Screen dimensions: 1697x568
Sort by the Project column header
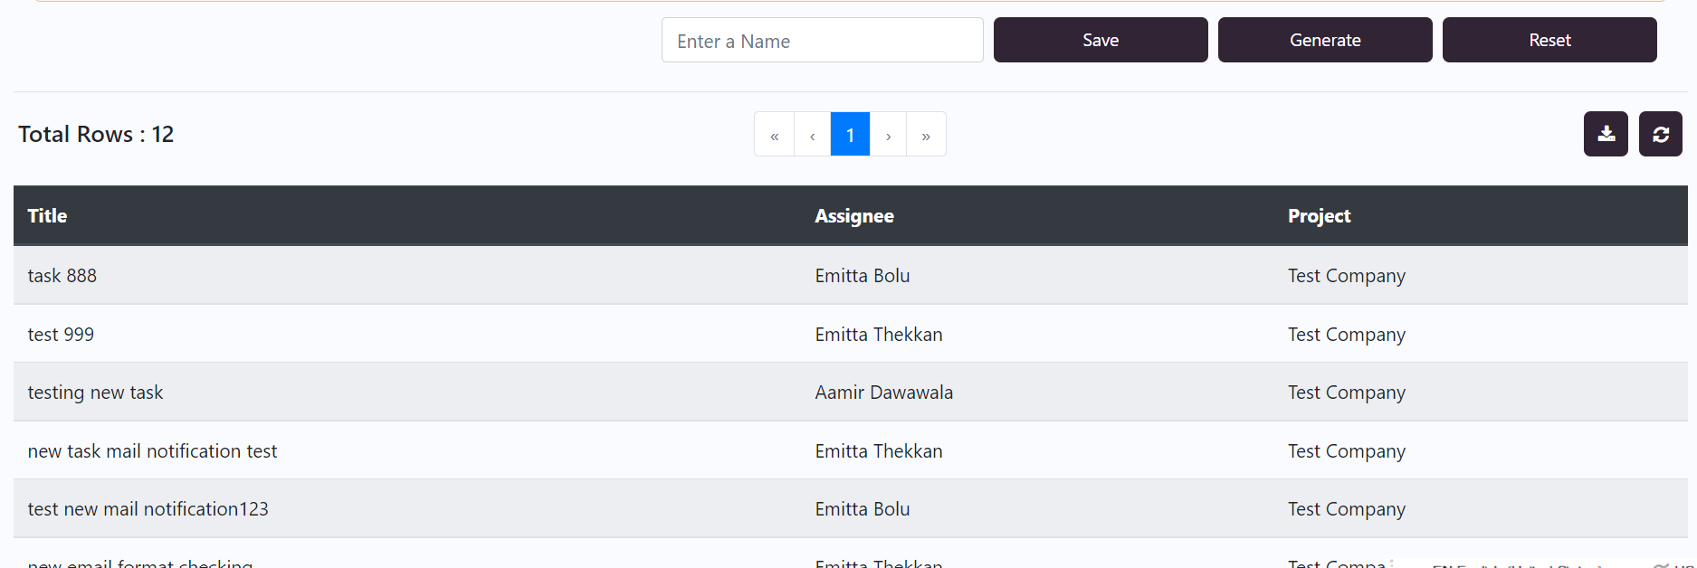[x=1319, y=216]
